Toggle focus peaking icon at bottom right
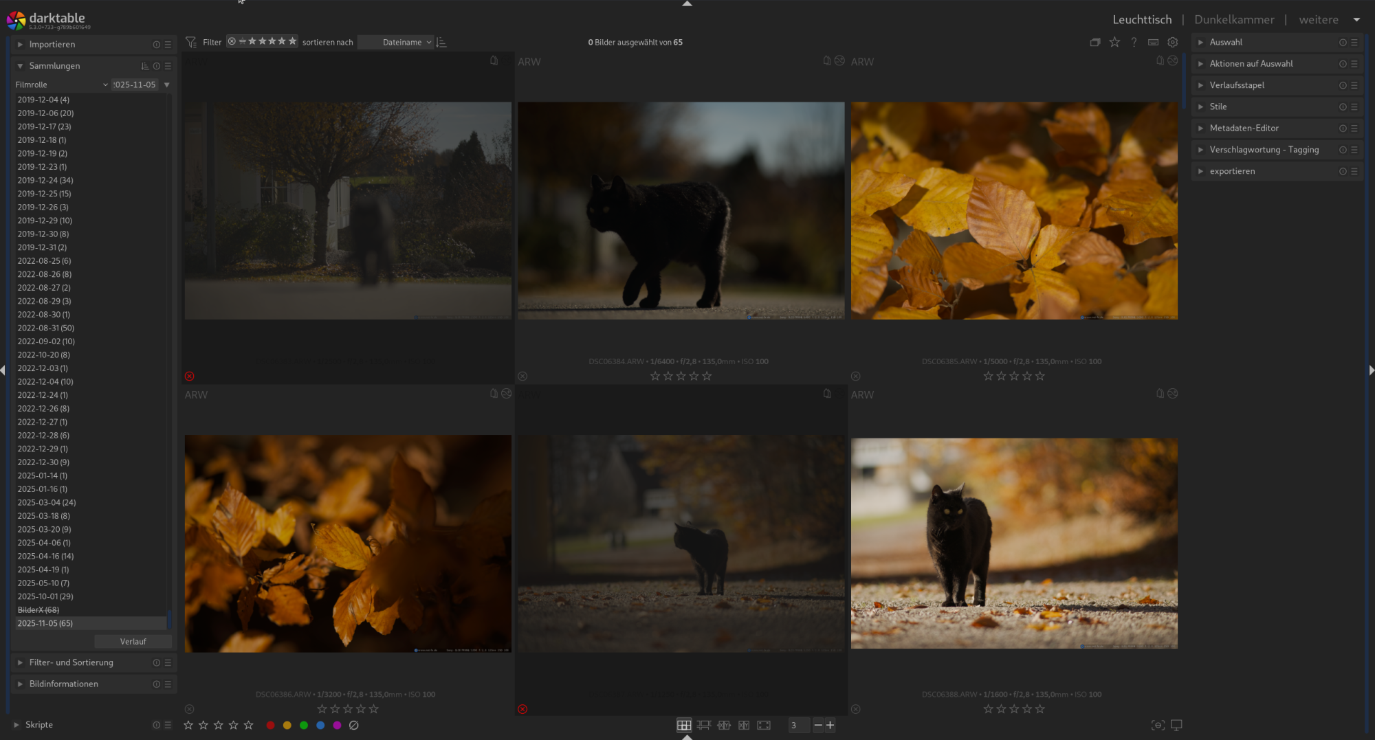The width and height of the screenshot is (1375, 740). tap(1158, 726)
